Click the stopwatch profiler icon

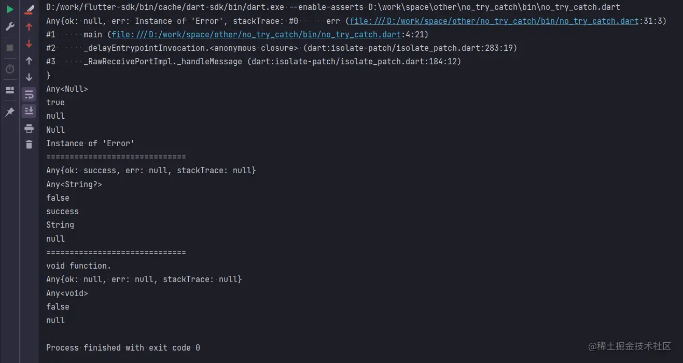pos(10,69)
